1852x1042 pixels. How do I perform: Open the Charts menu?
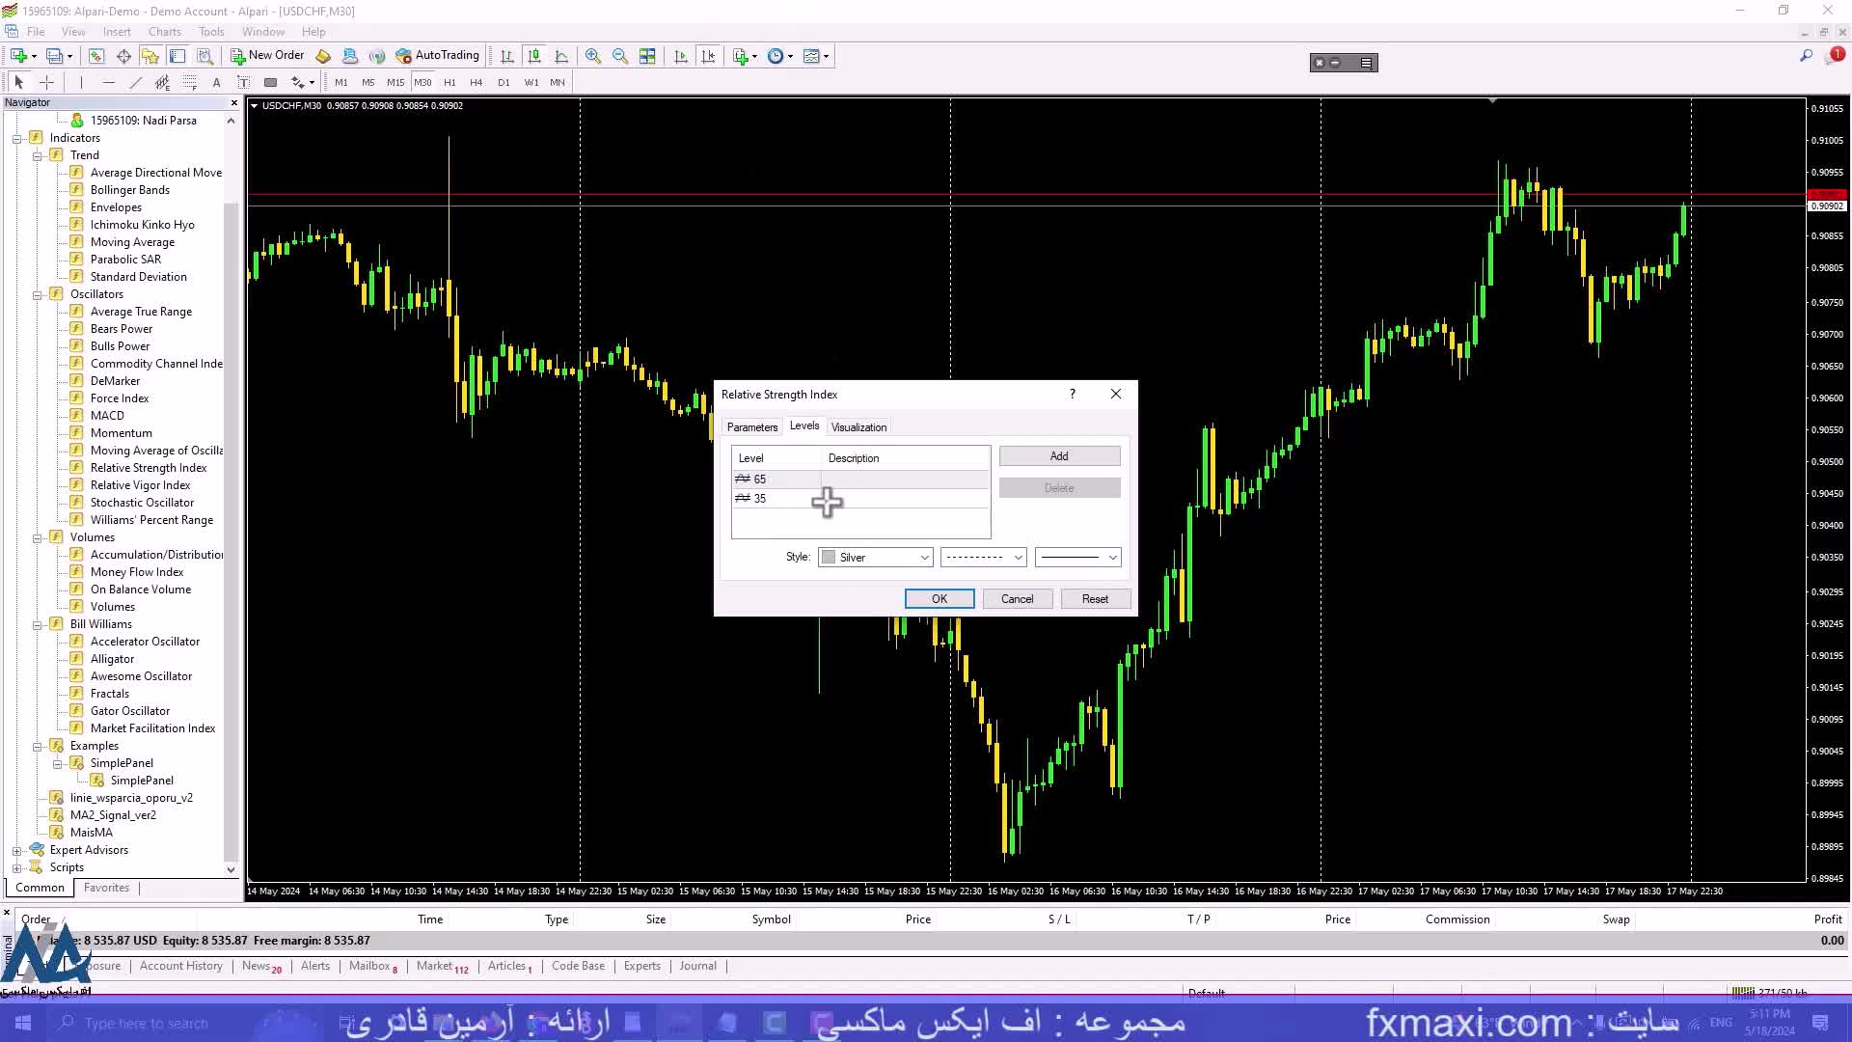click(x=164, y=31)
